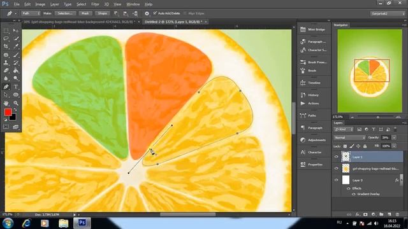Select the Eyedropper tool
The width and height of the screenshot is (408, 229).
[15, 46]
